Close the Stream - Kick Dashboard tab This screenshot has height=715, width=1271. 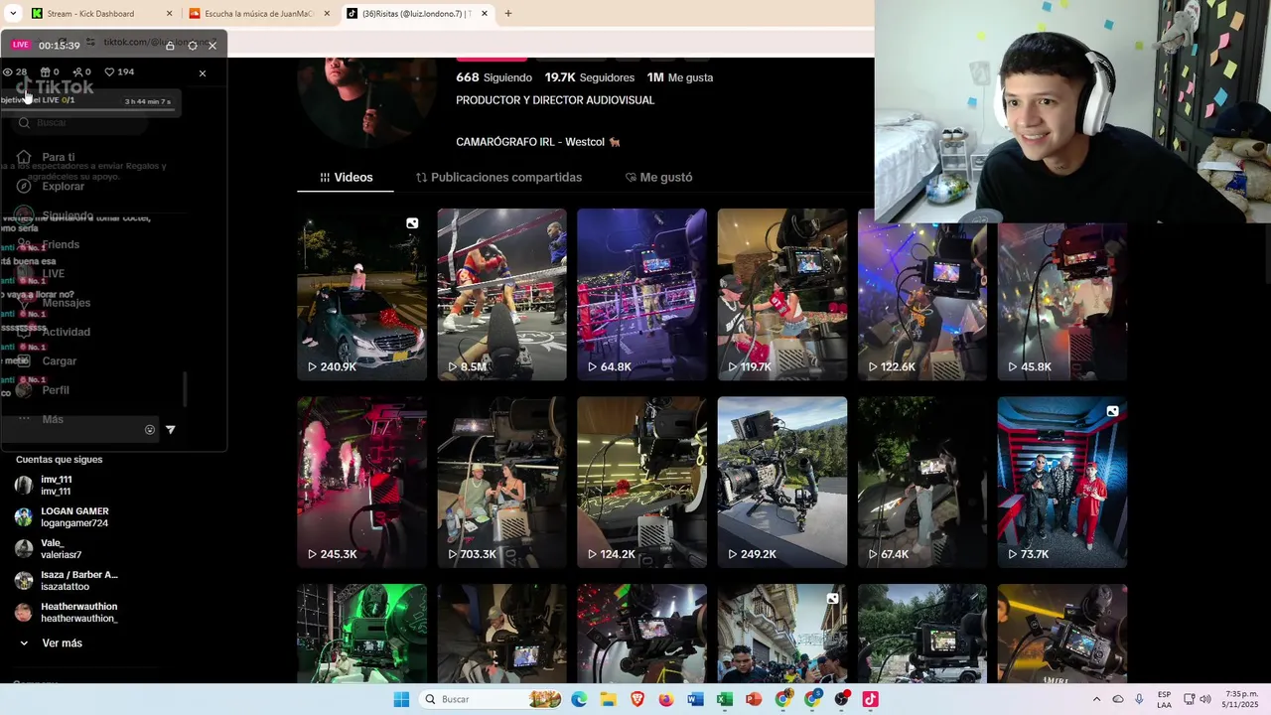[x=169, y=14]
